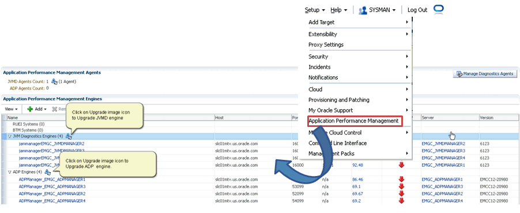Open EMGC_JVMDMANAGER4 server link
This screenshot has width=520, height=213.
click(443, 158)
